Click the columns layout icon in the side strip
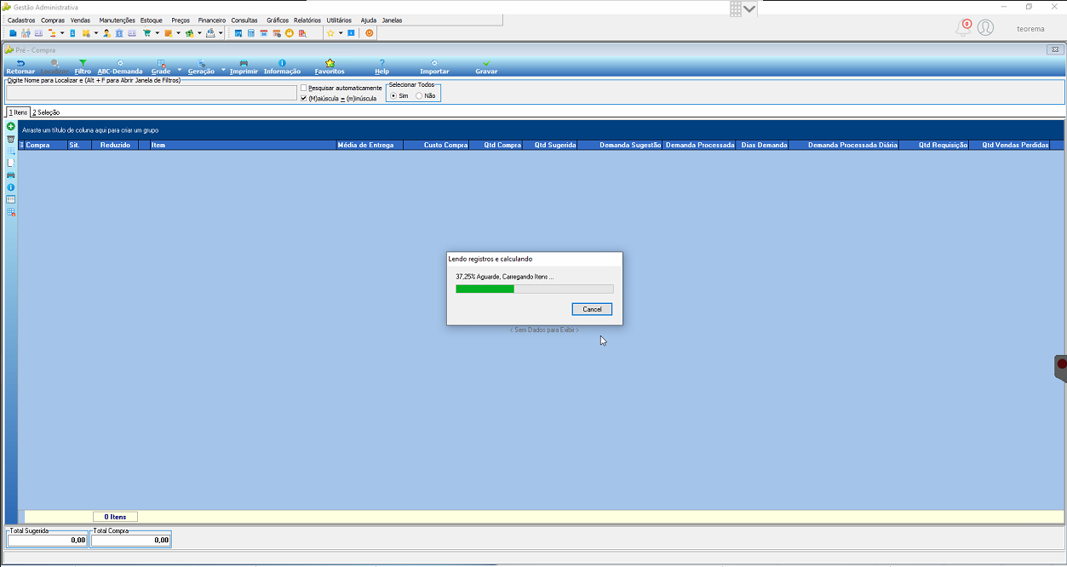 tap(11, 199)
